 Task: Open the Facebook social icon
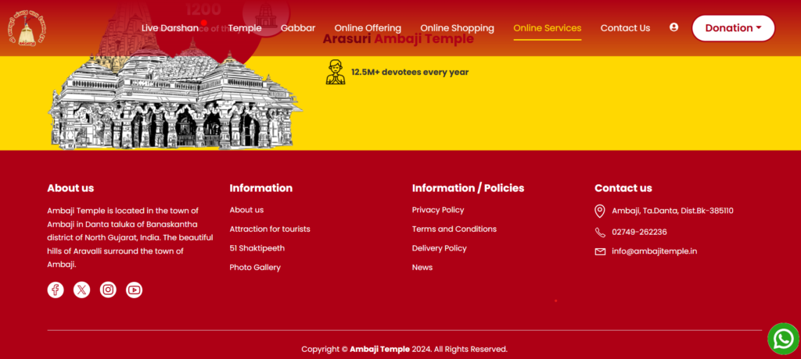(x=56, y=290)
